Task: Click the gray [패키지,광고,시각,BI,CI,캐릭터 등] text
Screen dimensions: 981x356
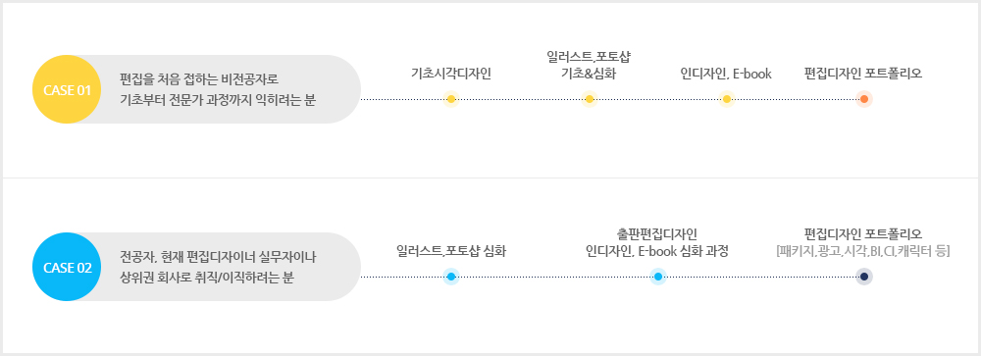Action: point(863,251)
